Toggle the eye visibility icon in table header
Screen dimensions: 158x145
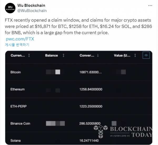click(146, 55)
